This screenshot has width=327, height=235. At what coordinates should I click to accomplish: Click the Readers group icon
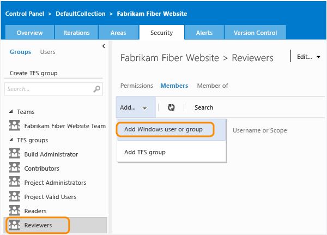[x=15, y=210]
